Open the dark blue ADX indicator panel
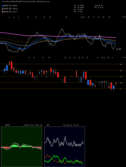Screen dimensions: 126x167 (x=65, y=147)
